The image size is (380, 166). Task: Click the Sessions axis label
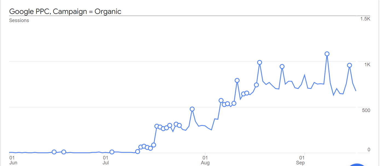pos(19,20)
